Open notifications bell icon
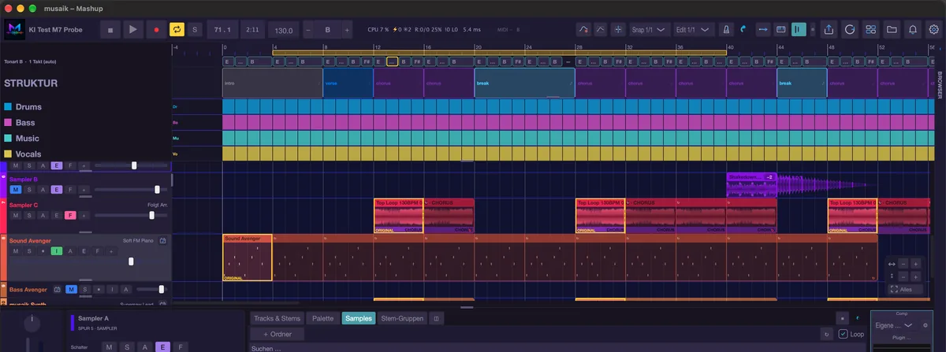 click(x=913, y=30)
